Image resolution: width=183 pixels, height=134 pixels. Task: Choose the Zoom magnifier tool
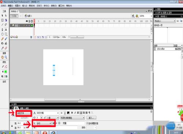point(6,57)
